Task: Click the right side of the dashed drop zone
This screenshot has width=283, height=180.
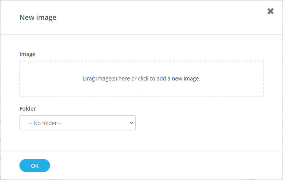Action: coord(240,79)
